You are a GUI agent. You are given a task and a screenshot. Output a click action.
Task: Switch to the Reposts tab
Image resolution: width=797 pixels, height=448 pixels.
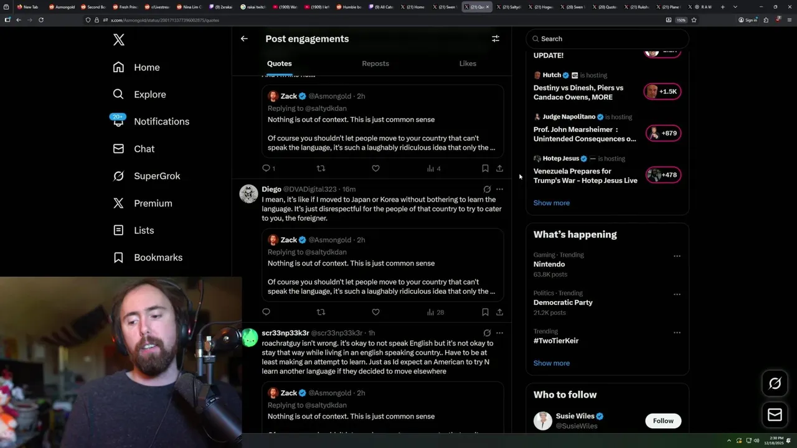(x=375, y=63)
